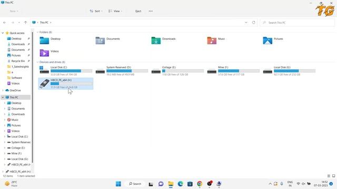Screen dimensions: 337x189
Task: Expand Local Disk (C:) tree node
Action: pos(5,136)
